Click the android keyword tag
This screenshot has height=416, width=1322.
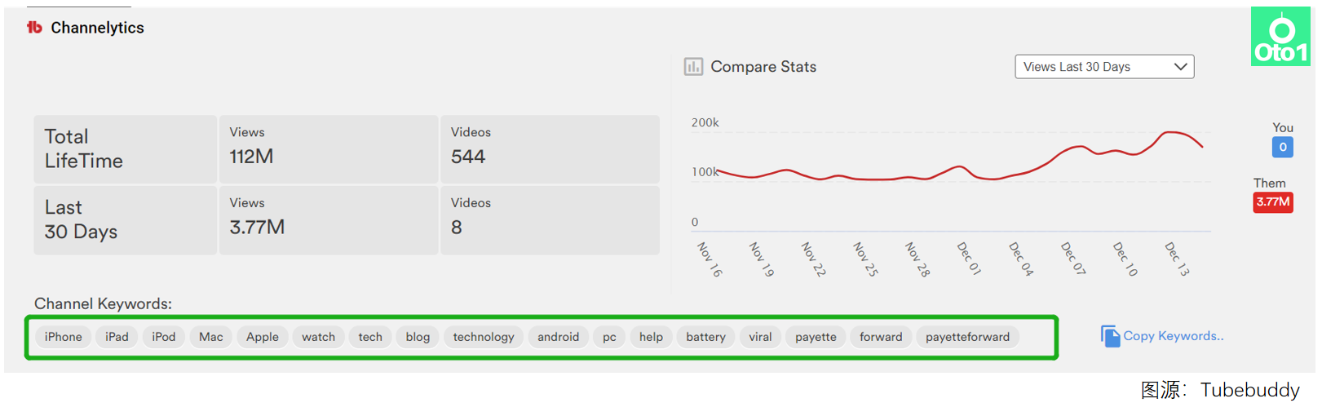coord(558,337)
